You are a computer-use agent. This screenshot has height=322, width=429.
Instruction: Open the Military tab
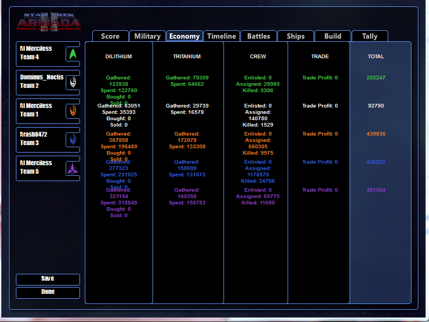tap(147, 36)
